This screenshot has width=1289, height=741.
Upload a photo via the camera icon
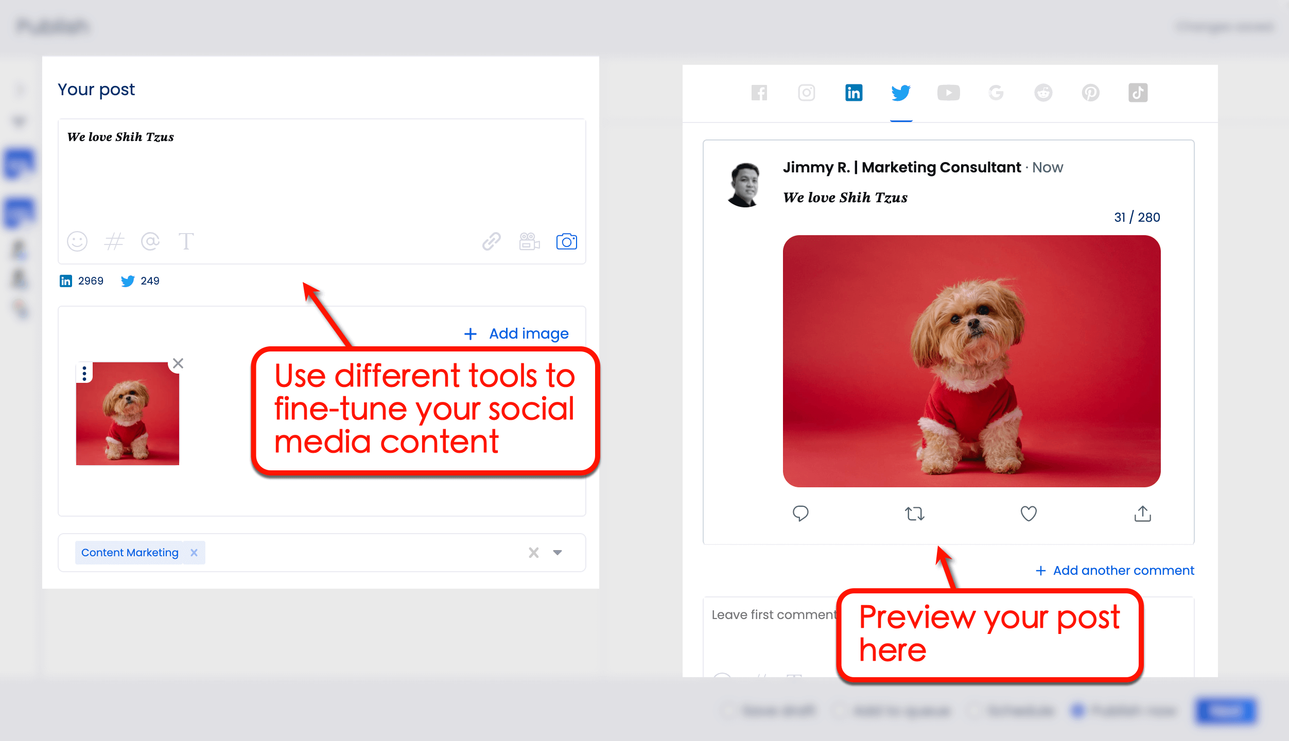566,241
